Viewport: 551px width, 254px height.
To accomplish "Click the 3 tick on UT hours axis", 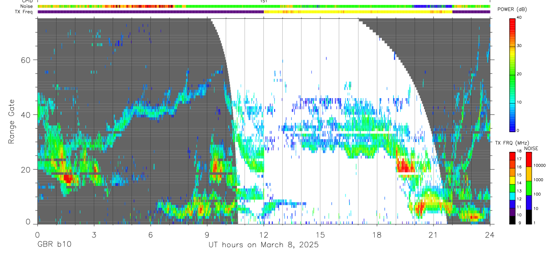I will pos(94,234).
